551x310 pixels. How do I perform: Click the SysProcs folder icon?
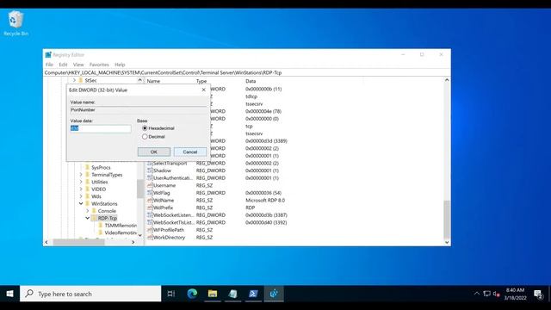88,167
